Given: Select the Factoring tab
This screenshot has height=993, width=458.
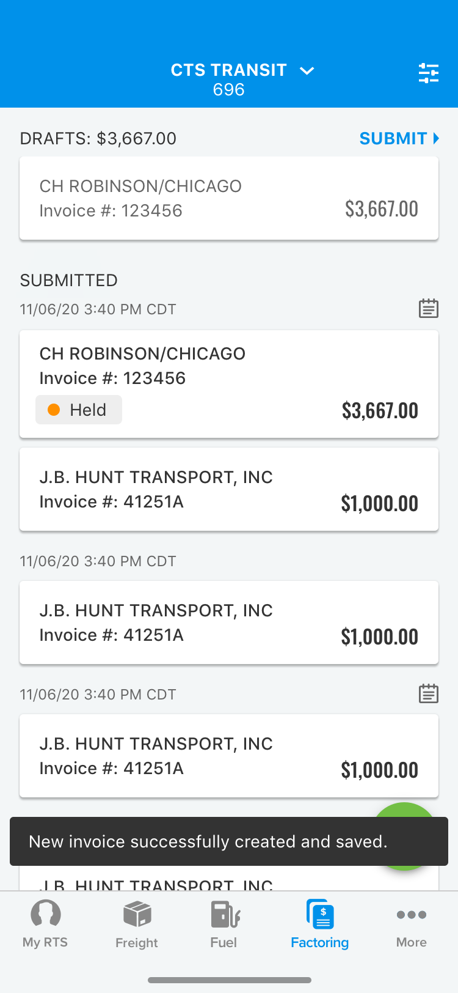Looking at the screenshot, I should (x=319, y=924).
